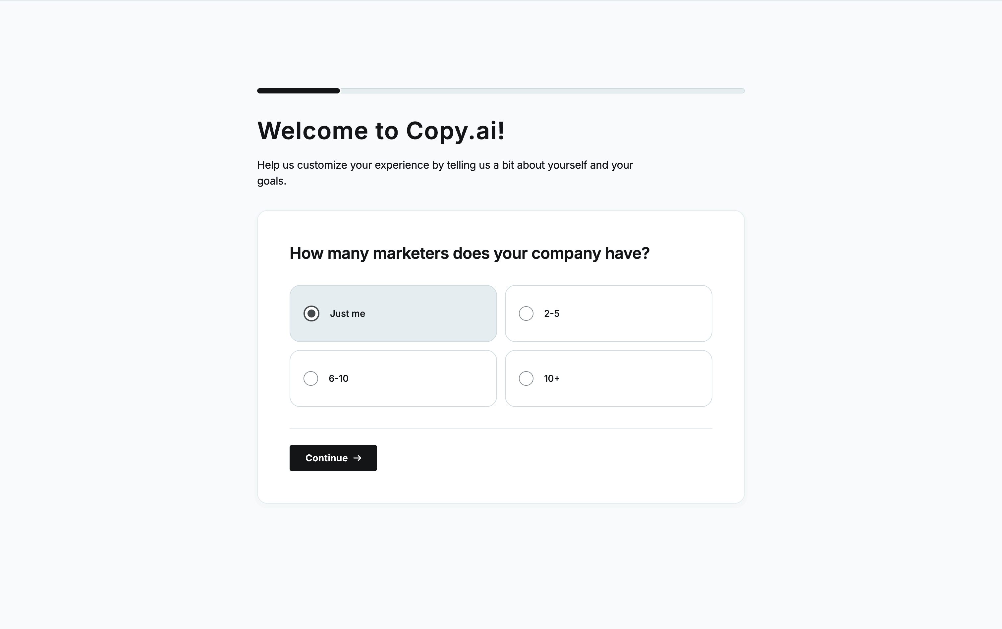Pick the 6-10 radio circle

[311, 378]
